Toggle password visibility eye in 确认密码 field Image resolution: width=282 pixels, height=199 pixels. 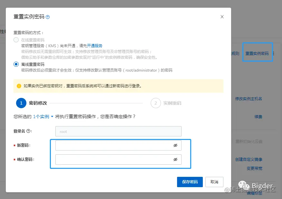coord(175,160)
